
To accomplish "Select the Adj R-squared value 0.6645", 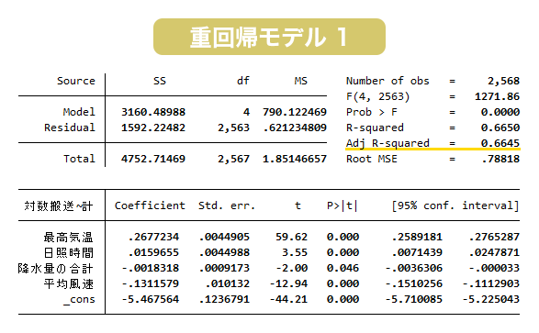I will point(500,143).
